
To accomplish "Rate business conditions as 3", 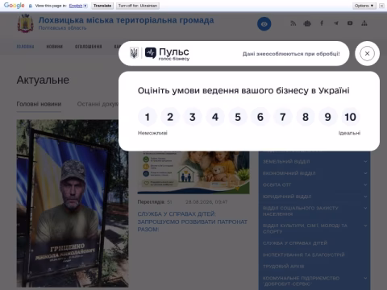I will point(193,117).
